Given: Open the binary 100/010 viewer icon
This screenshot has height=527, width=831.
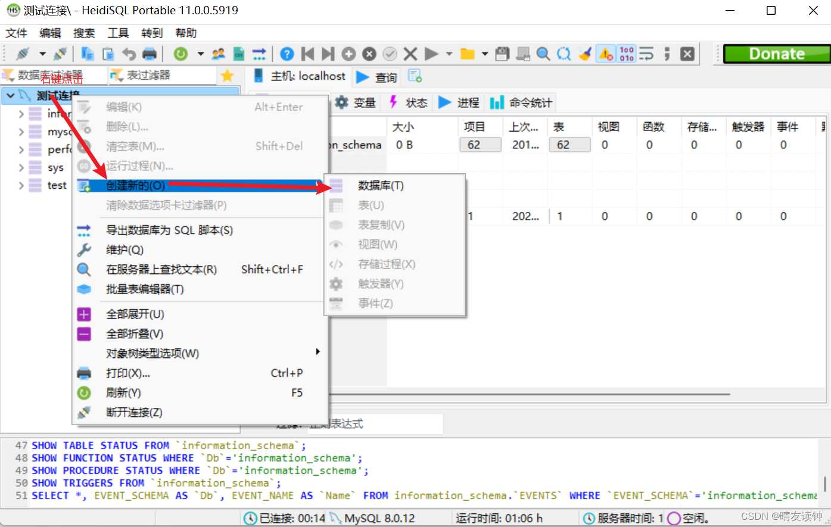Looking at the screenshot, I should tap(627, 54).
